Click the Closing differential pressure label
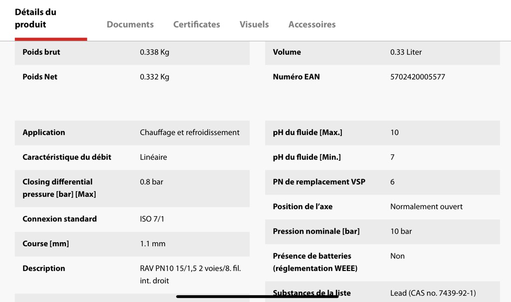This screenshot has width=511, height=302. coord(59,188)
